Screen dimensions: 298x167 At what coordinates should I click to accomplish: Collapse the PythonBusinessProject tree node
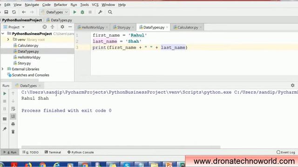[3, 33]
